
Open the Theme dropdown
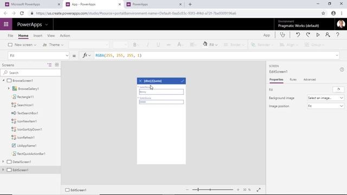(x=53, y=44)
